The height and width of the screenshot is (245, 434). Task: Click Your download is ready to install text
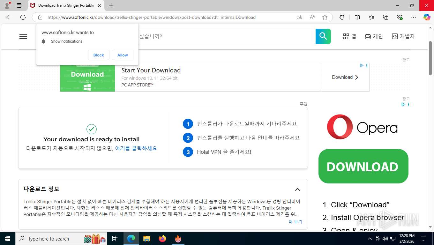click(x=92, y=139)
